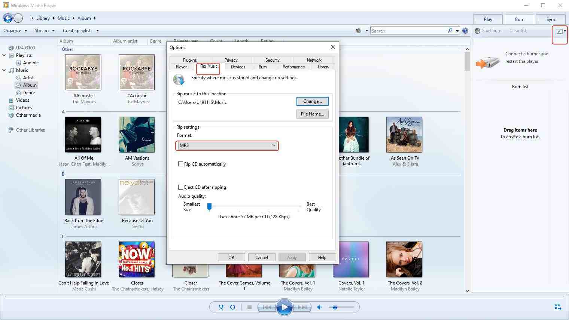Open the Sync tab at top right
Viewport: 569px width, 320px height.
pyautogui.click(x=551, y=19)
